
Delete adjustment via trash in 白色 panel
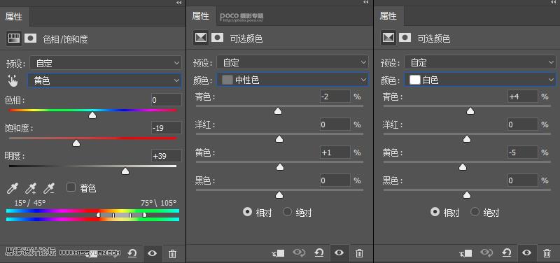point(547,253)
